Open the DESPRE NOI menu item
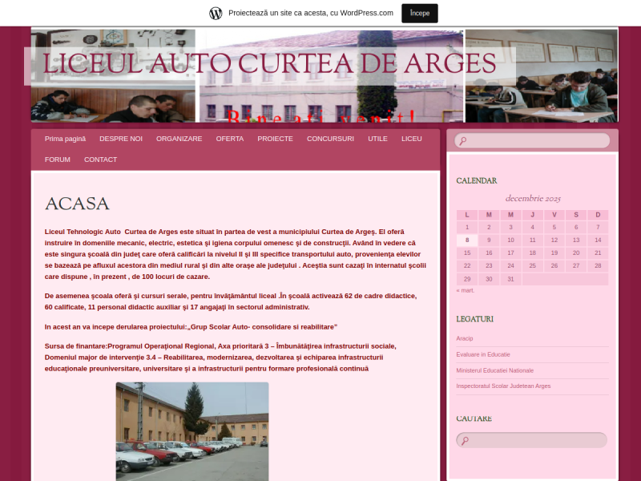This screenshot has width=641, height=481. click(120, 138)
